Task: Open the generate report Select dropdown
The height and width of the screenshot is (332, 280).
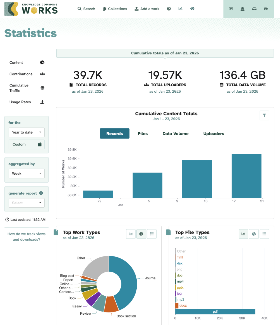Action: [26, 203]
